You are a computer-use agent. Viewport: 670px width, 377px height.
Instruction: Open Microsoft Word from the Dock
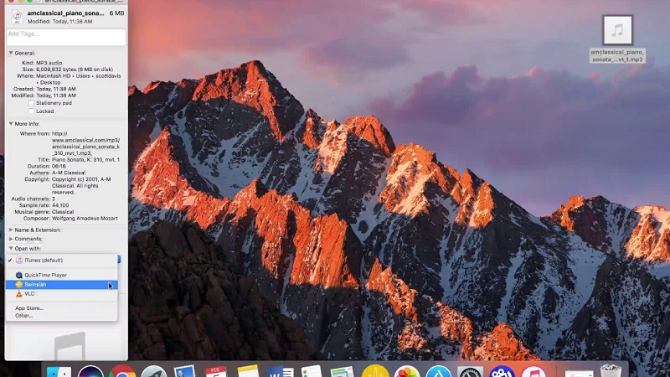(x=281, y=371)
